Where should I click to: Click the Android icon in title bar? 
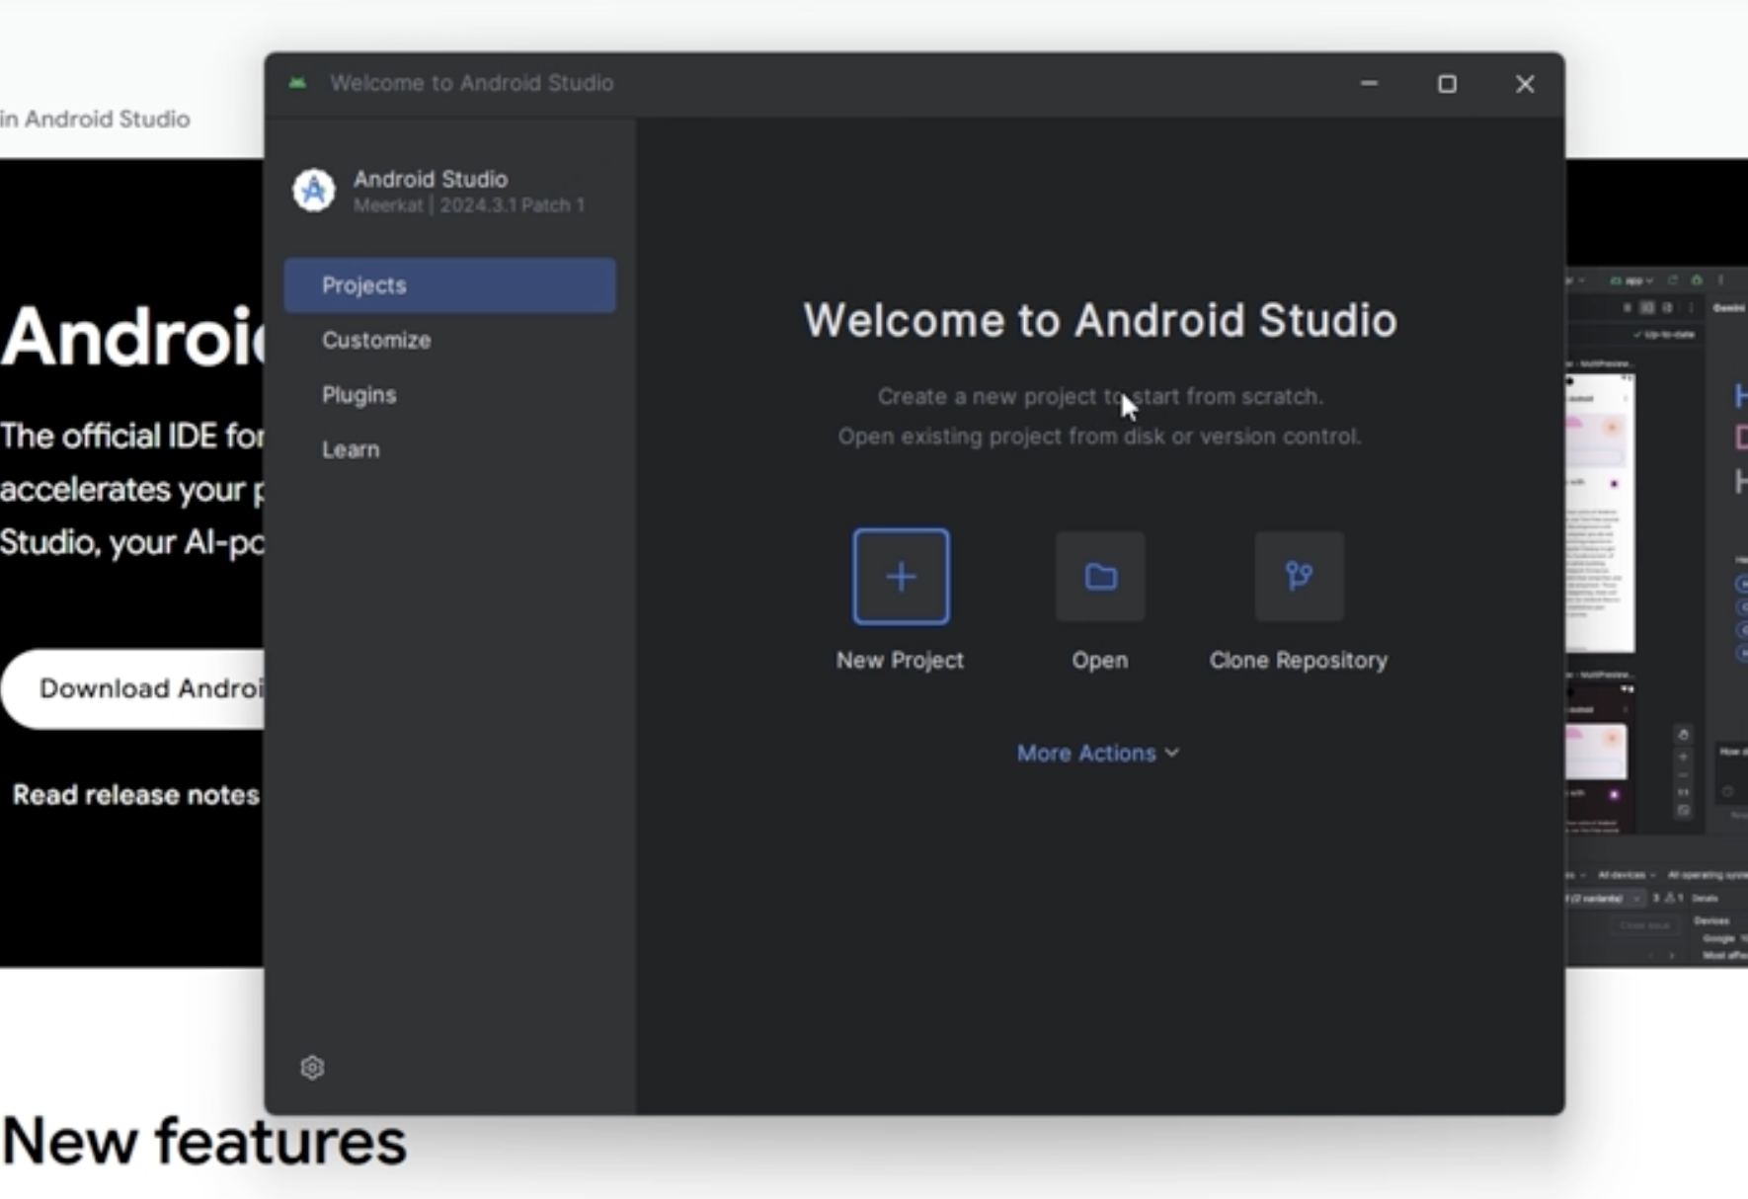pyautogui.click(x=297, y=83)
